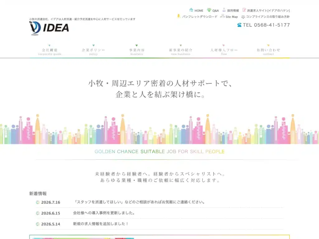This screenshot has width=319, height=239.
Task: Open the 採用情報 recruitment link
Action: (233, 11)
